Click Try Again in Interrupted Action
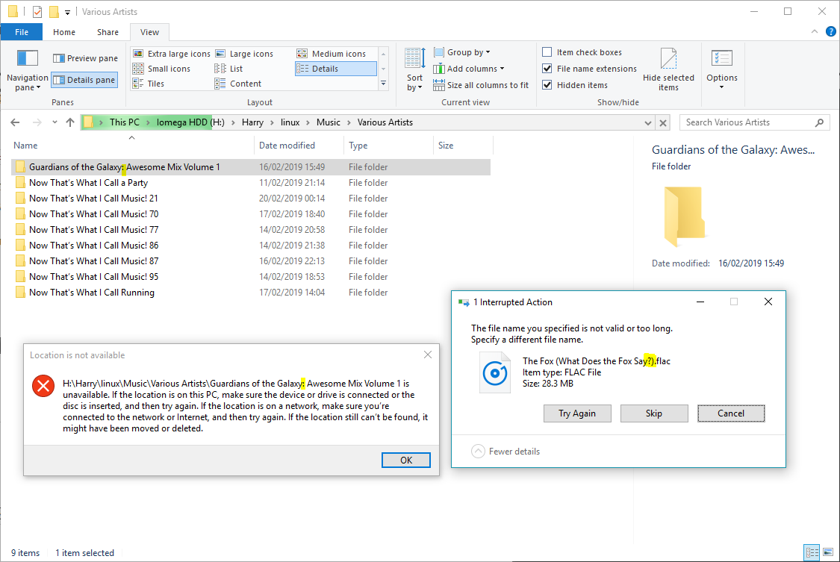The image size is (840, 562). point(577,413)
